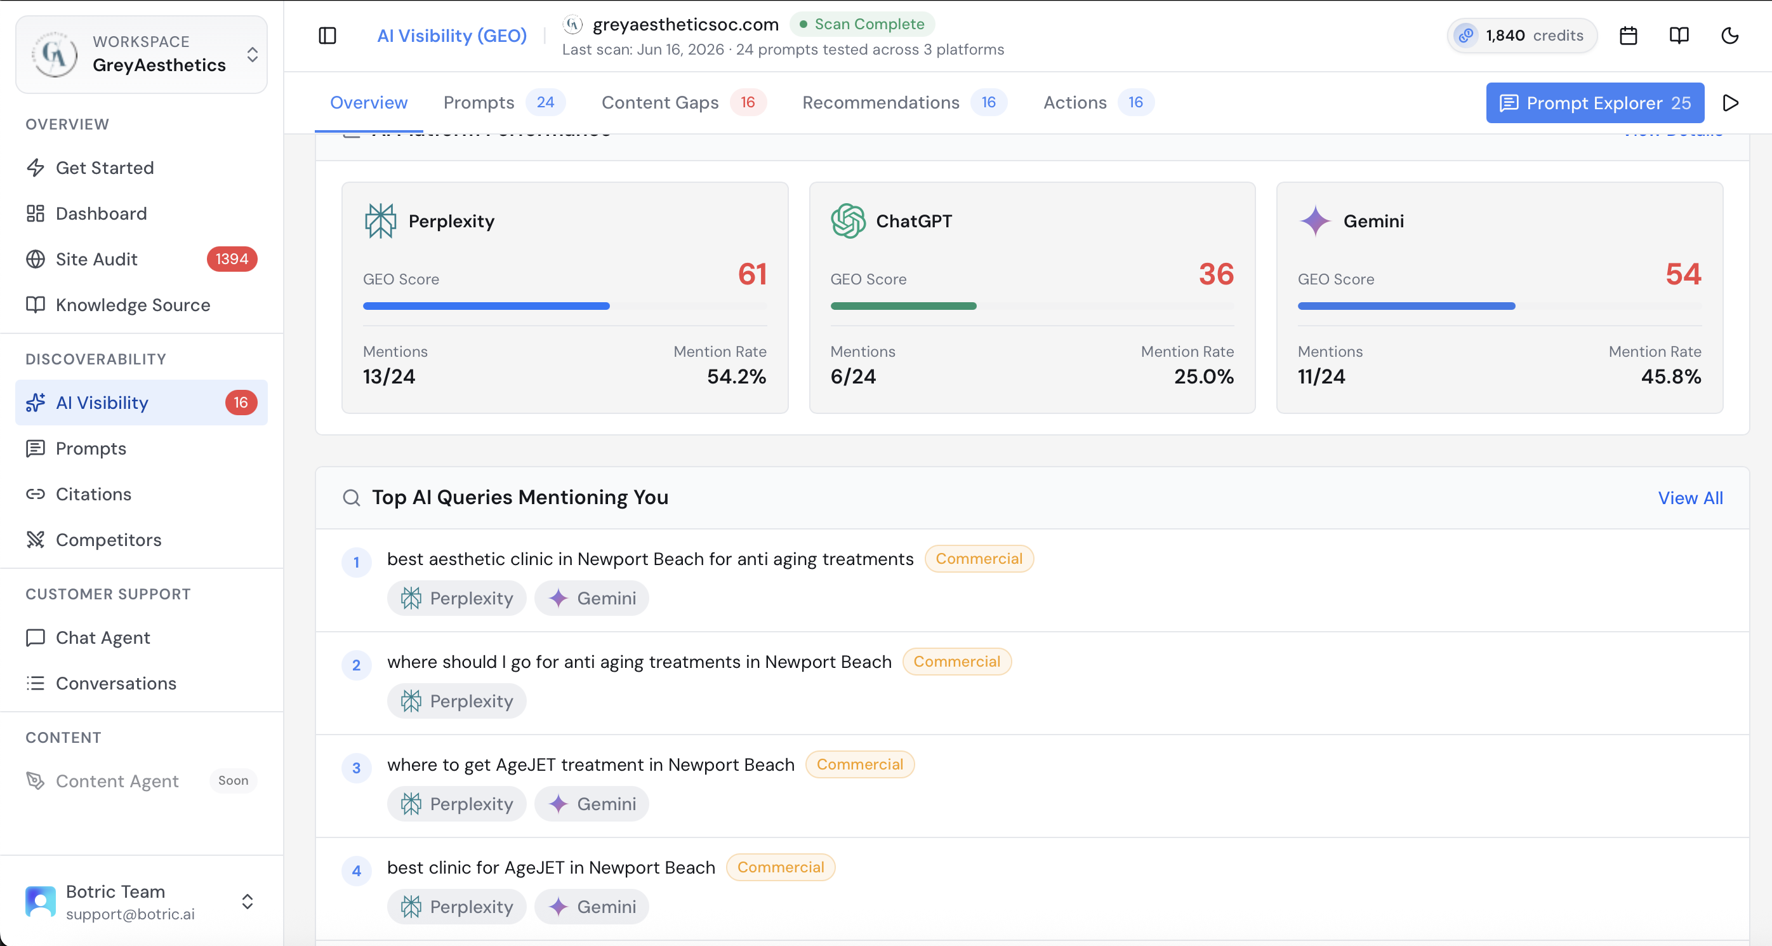Click query "where to get AgeJET treatment"
The image size is (1772, 946).
590,764
